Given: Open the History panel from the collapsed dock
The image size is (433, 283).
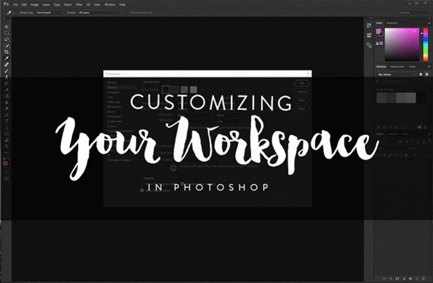Looking at the screenshot, I should (x=369, y=25).
